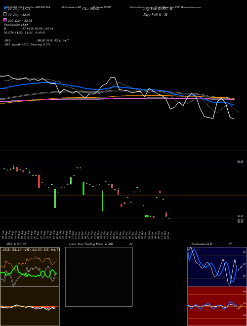The width and height of the screenshot is (247, 326).
Task: Click the blue 20 Day legend swatch
Action: [x=5, y=8]
